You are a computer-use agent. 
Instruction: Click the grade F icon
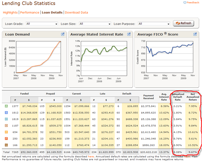(x=6, y=138)
